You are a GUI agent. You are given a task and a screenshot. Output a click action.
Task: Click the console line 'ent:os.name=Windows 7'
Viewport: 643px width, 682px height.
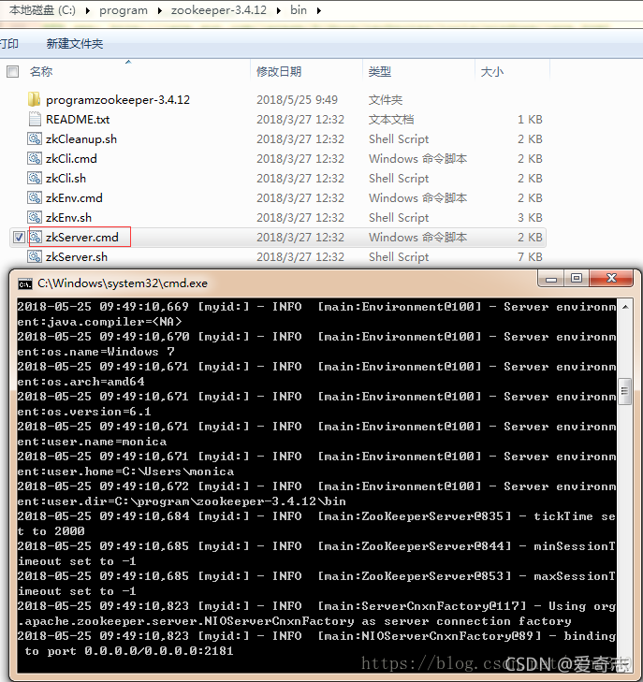95,352
